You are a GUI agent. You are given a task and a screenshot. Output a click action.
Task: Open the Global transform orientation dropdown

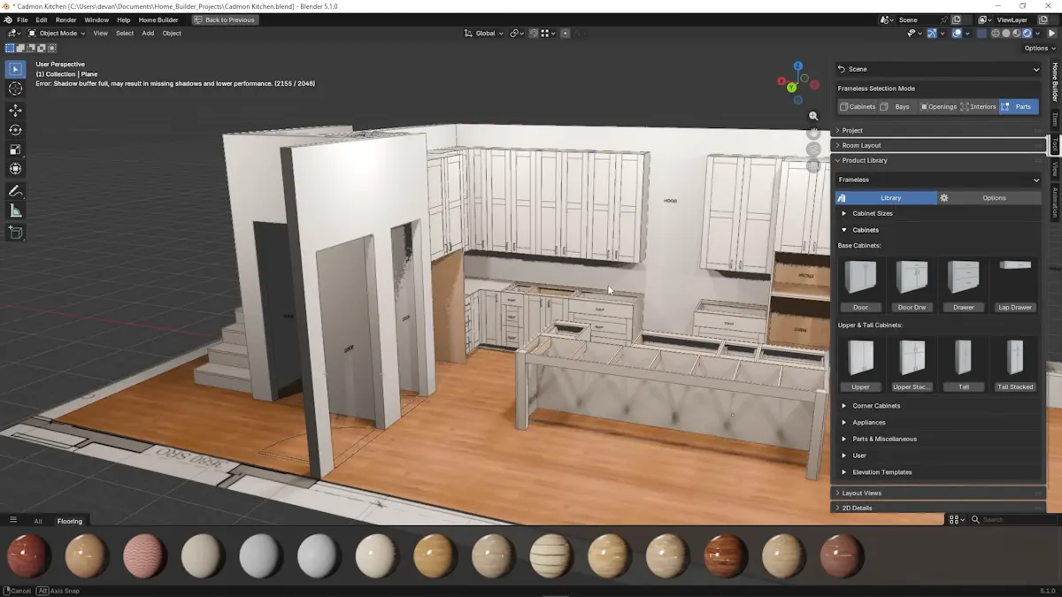(x=484, y=33)
